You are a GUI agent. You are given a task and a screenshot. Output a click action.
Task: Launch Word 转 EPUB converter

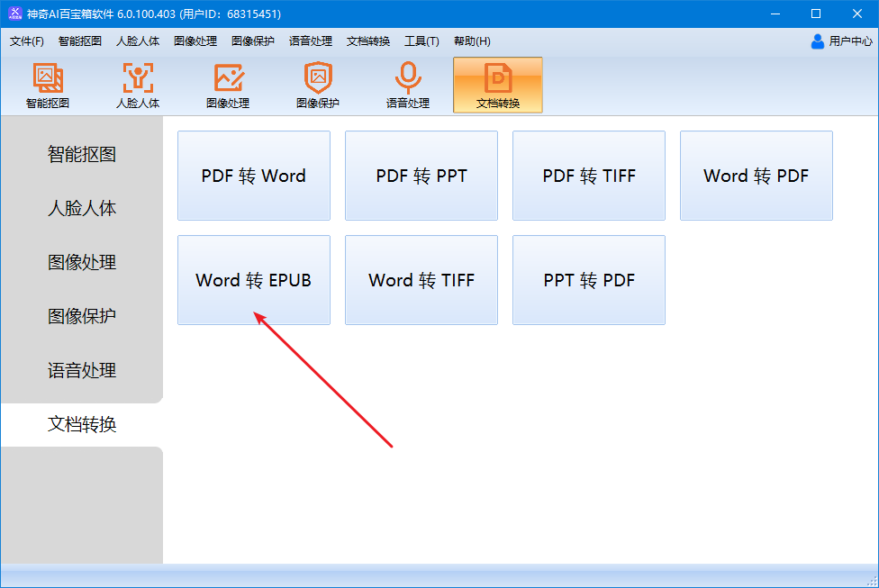coord(254,280)
